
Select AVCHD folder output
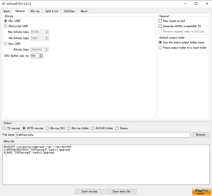102,128
